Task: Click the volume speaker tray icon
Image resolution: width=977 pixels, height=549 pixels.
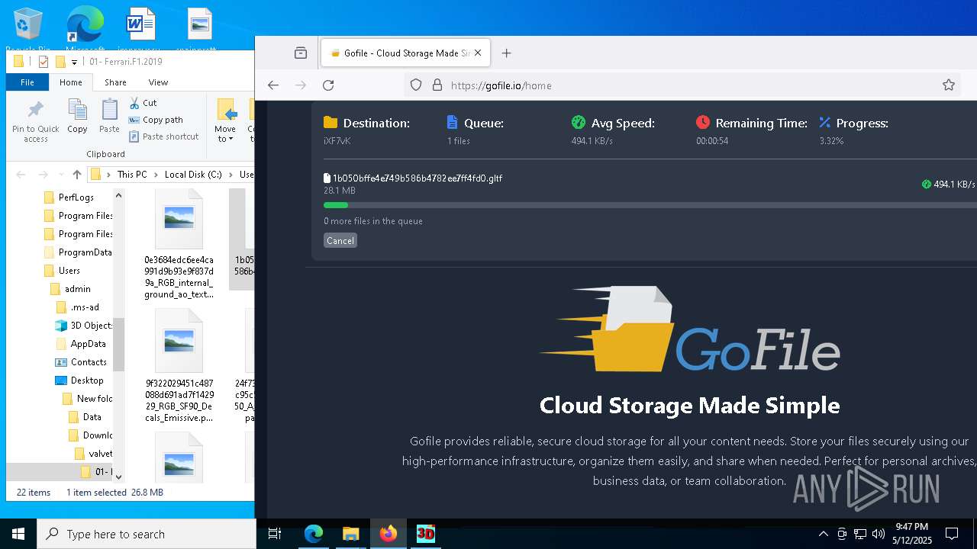Action: (879, 534)
